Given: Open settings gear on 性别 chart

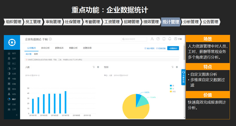Looking at the screenshot, I should pos(177,67).
